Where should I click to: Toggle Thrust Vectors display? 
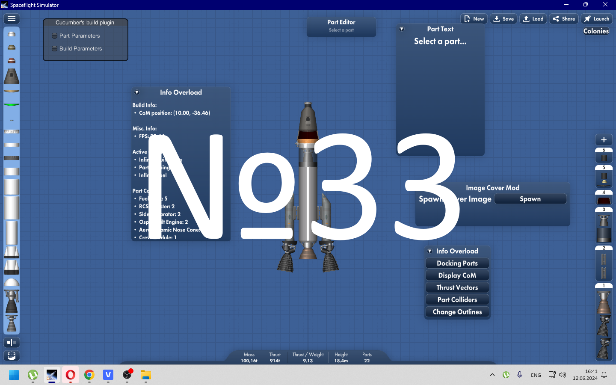457,287
